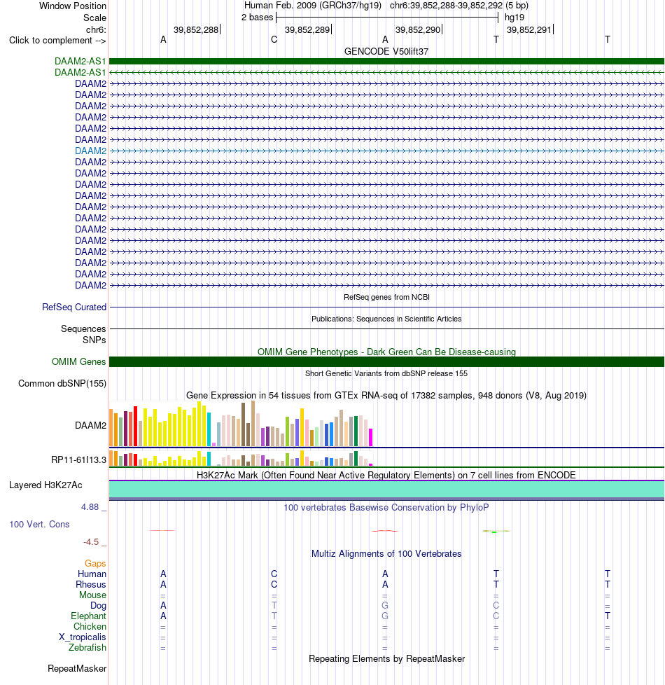665x685 pixels.
Task: Open '100 vertebrates Basewise Conservation by PhyloP' title
Action: (386, 508)
